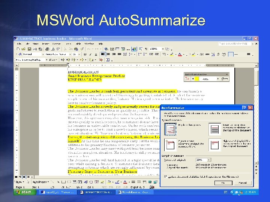The width and height of the screenshot is (270, 202).
Task: Click the Styles and Formatting icon
Action: (x=20, y=54)
